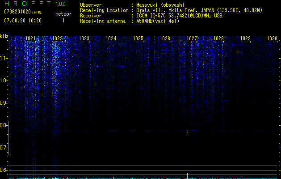Click receiver value ICOM IC-575 53.7492 MHz

point(179,16)
